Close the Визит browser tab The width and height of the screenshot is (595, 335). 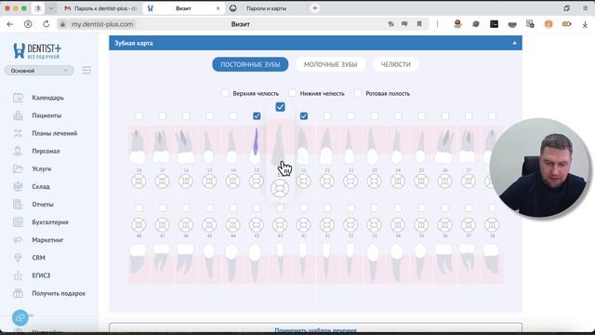(218, 8)
